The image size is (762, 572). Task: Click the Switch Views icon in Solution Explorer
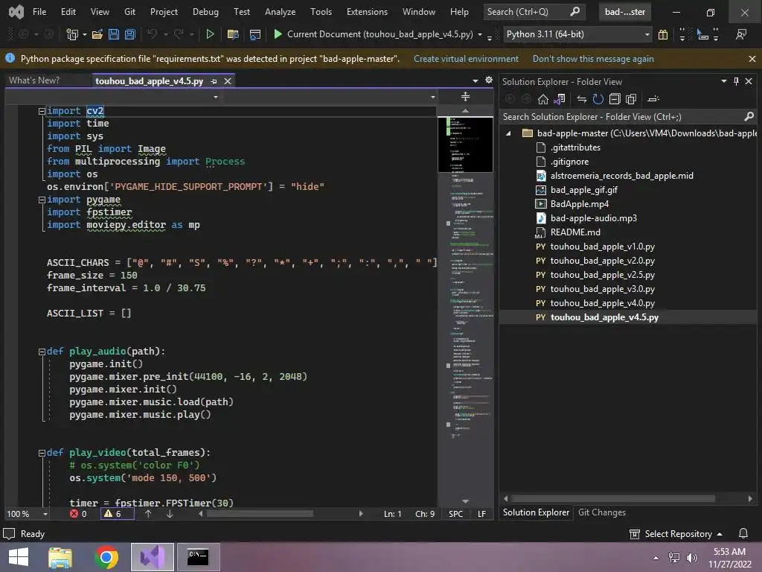[x=560, y=99]
